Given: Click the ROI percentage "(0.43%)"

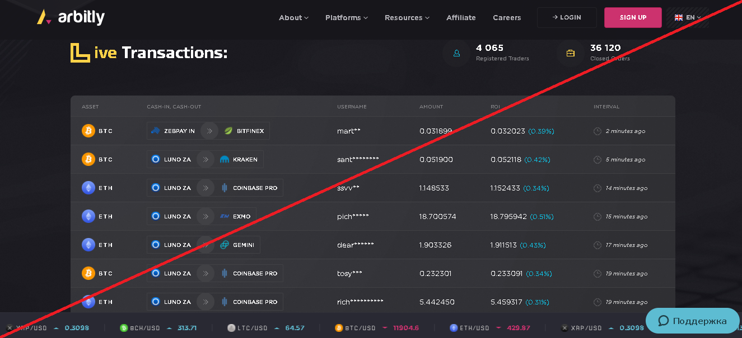Looking at the screenshot, I should 533,245.
